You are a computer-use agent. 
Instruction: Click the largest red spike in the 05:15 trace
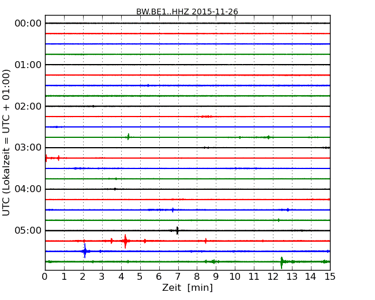(125, 241)
